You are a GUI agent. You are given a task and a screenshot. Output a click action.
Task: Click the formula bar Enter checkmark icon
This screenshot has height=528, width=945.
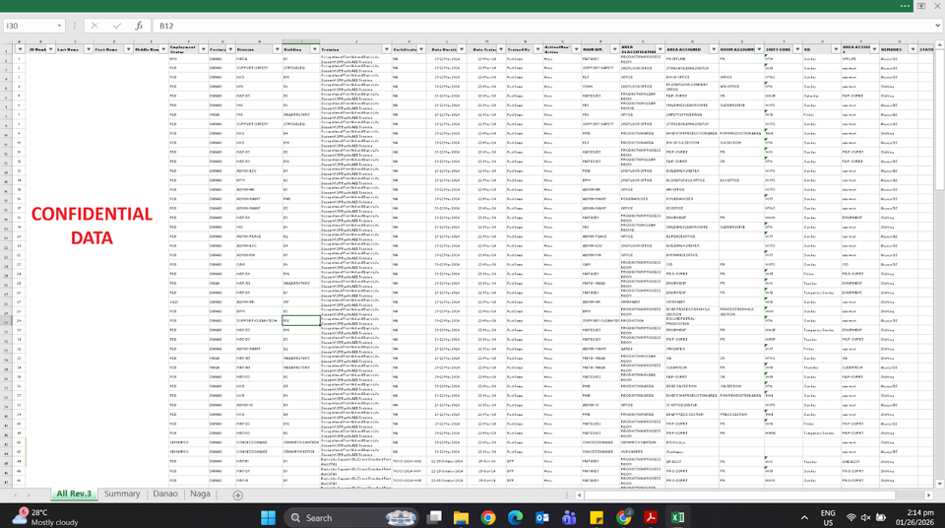tap(117, 26)
